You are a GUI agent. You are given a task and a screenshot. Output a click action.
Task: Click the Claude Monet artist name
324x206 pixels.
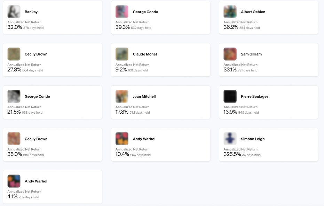click(145, 54)
